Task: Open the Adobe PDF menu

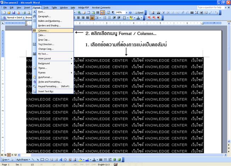Action: tap(83, 7)
